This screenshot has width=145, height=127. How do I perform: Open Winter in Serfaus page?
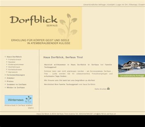tap(16, 88)
